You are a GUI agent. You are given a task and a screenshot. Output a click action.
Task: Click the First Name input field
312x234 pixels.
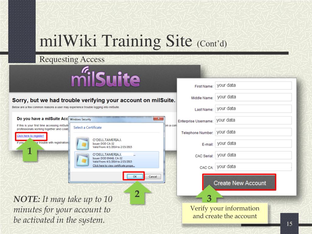coord(253,85)
